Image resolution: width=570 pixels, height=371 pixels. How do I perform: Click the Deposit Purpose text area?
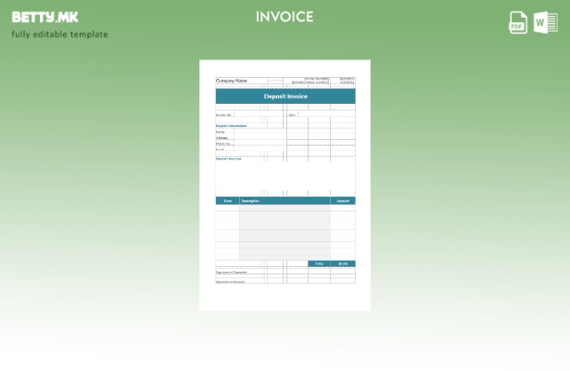tap(285, 177)
